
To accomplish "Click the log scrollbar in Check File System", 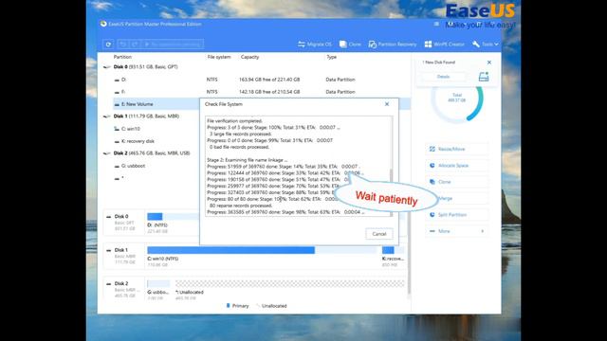I will tap(391, 191).
